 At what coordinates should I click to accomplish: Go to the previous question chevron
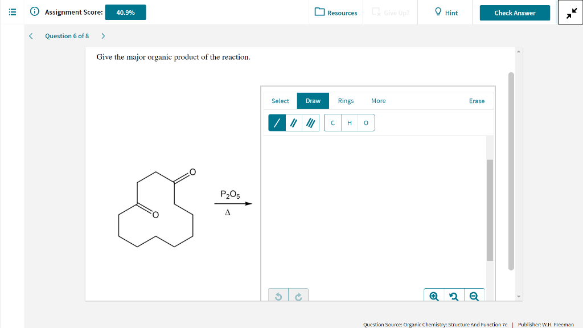(31, 35)
